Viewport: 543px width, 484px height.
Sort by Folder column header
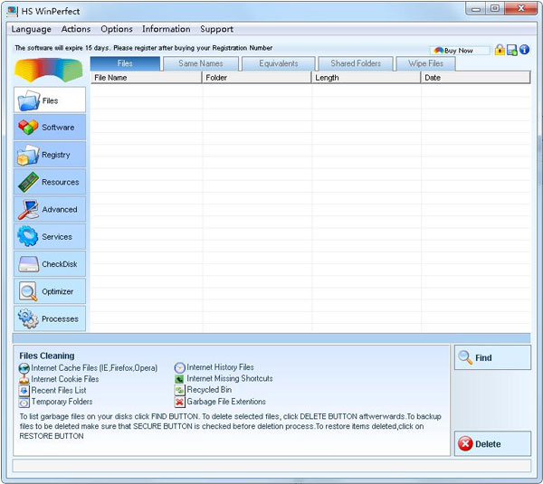[256, 78]
